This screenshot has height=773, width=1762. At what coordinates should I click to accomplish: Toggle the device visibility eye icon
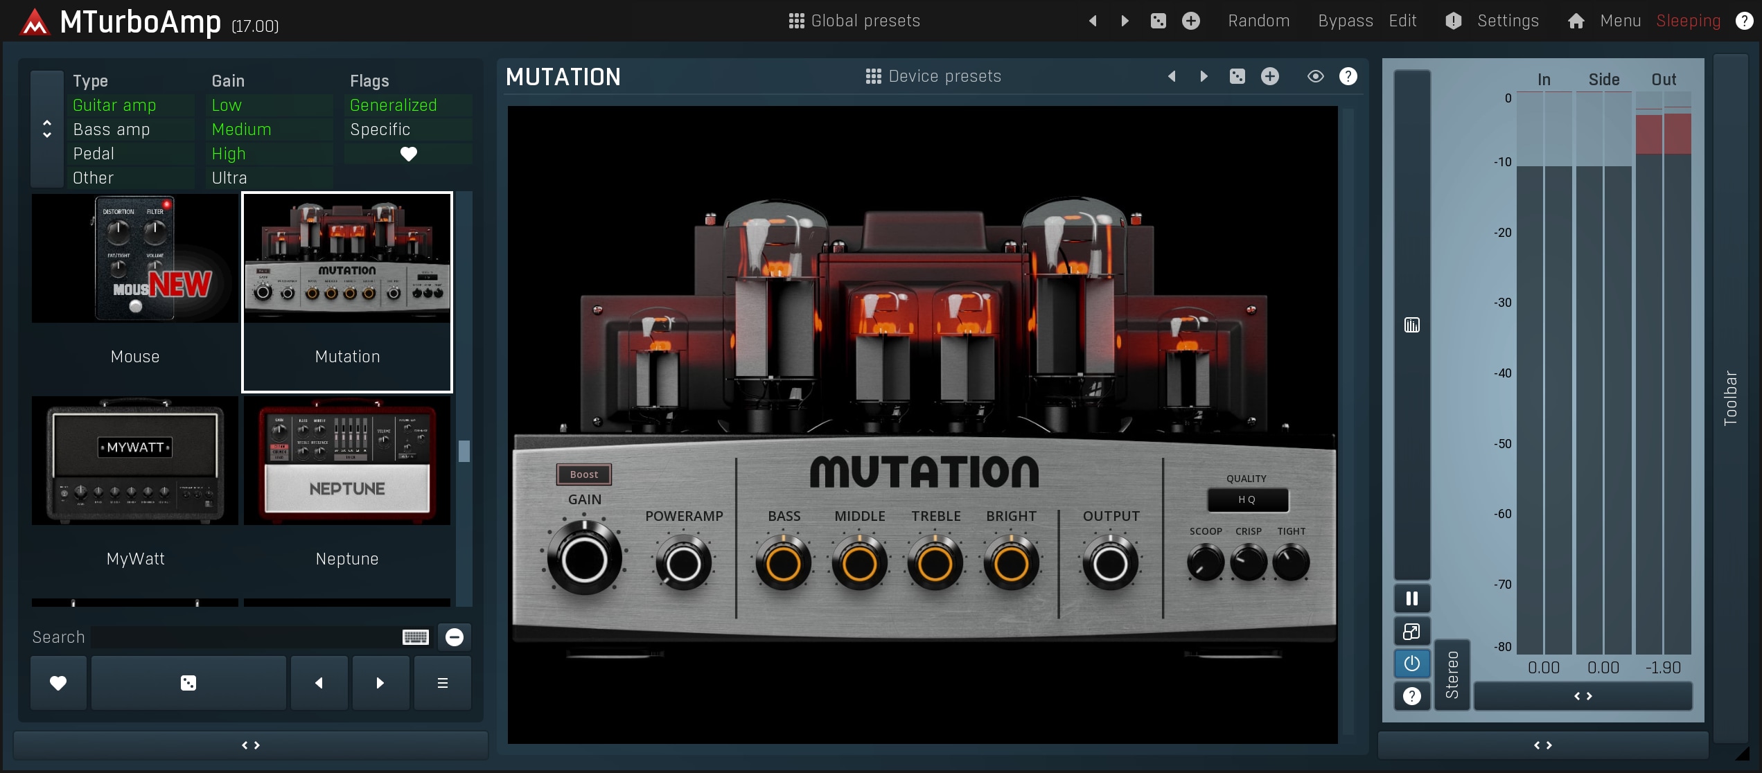[x=1315, y=76]
